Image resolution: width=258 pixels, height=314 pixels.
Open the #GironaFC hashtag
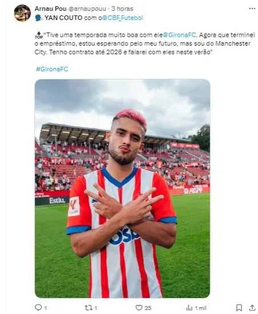(52, 69)
